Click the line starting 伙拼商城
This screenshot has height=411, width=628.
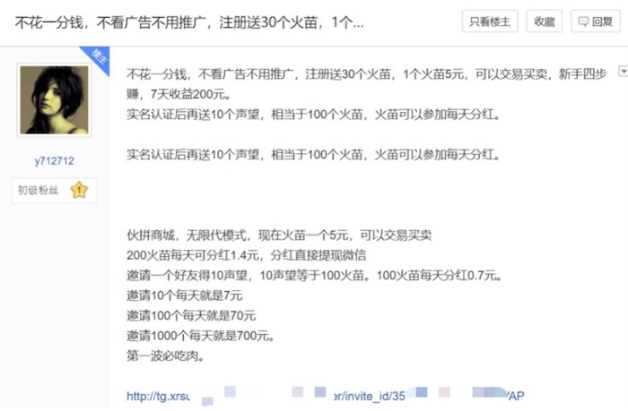coord(279,235)
